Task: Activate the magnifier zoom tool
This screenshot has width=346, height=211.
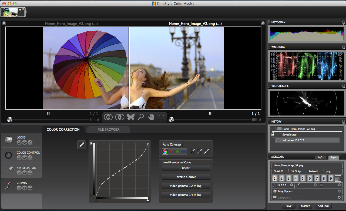Action: [141, 117]
